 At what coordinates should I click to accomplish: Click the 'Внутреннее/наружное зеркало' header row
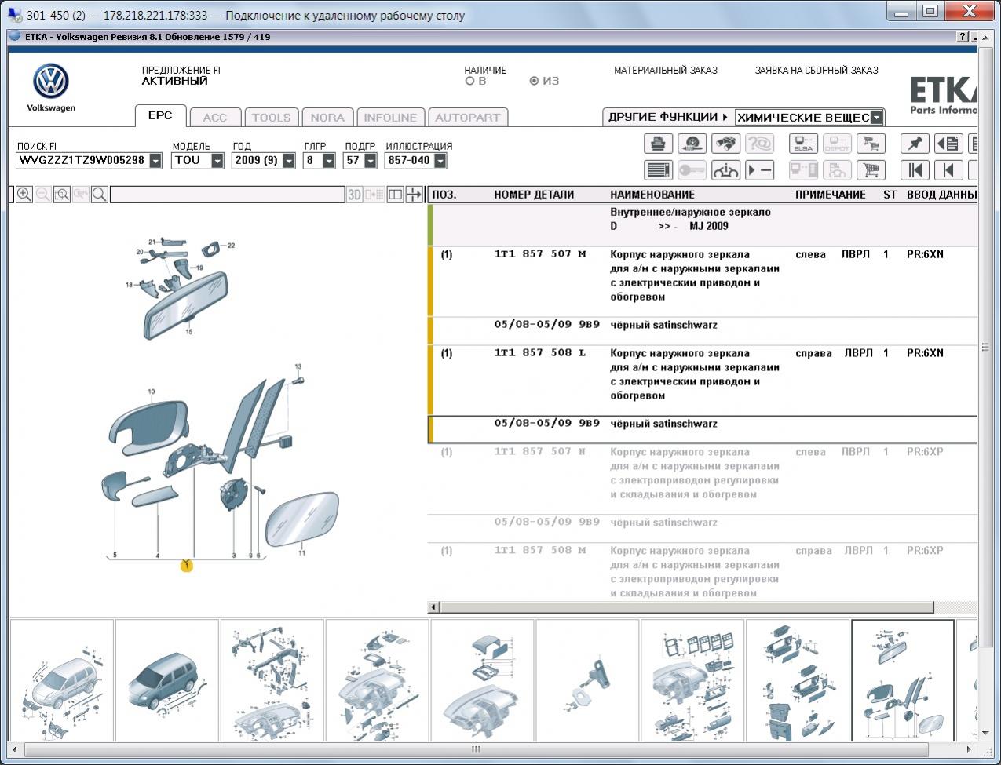tap(703, 225)
